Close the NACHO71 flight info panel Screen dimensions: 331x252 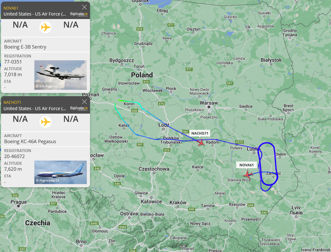tap(84, 102)
